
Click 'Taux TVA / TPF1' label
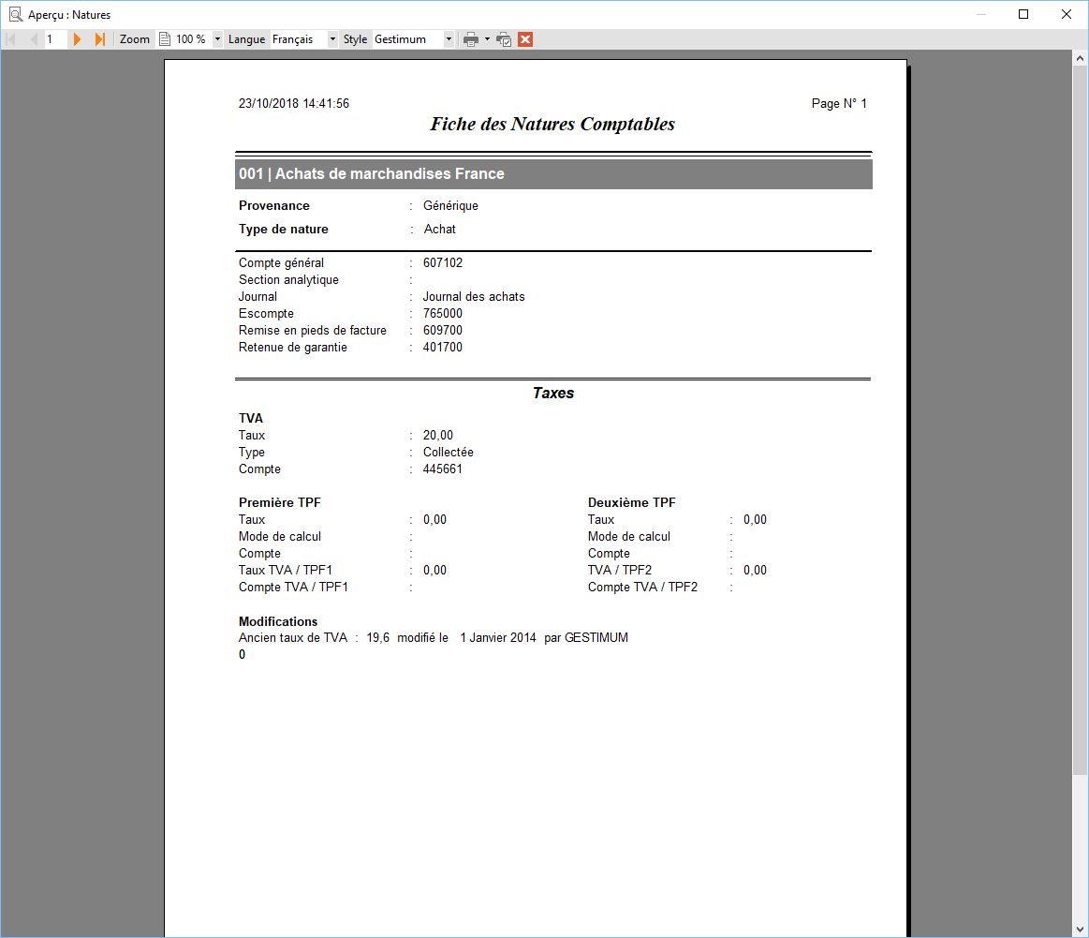[286, 571]
